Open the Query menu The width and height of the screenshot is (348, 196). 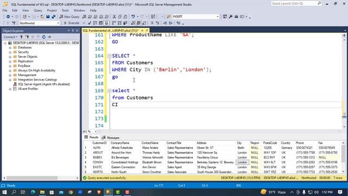(x=38, y=10)
